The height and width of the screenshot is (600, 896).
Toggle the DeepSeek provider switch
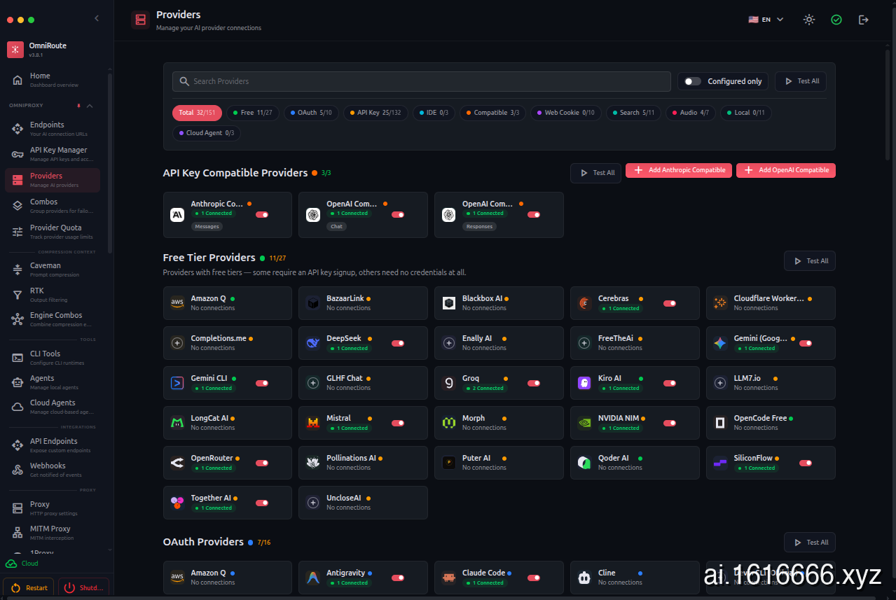point(398,344)
